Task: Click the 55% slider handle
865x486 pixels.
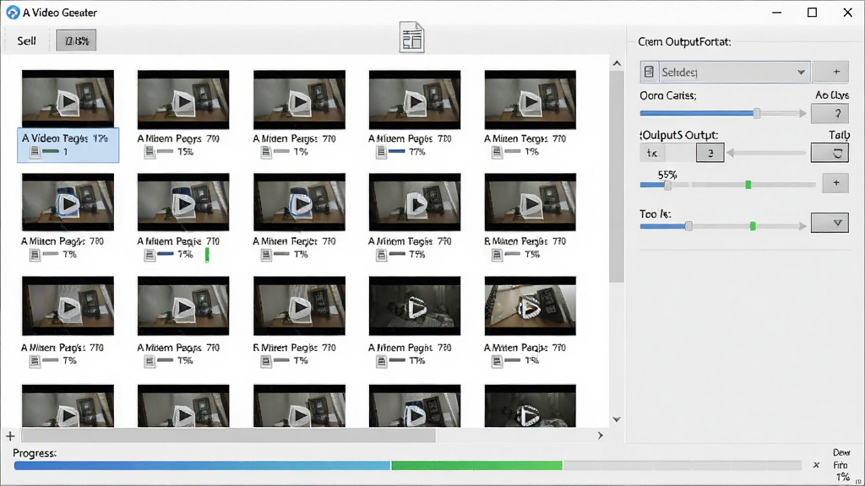Action: pyautogui.click(x=667, y=185)
